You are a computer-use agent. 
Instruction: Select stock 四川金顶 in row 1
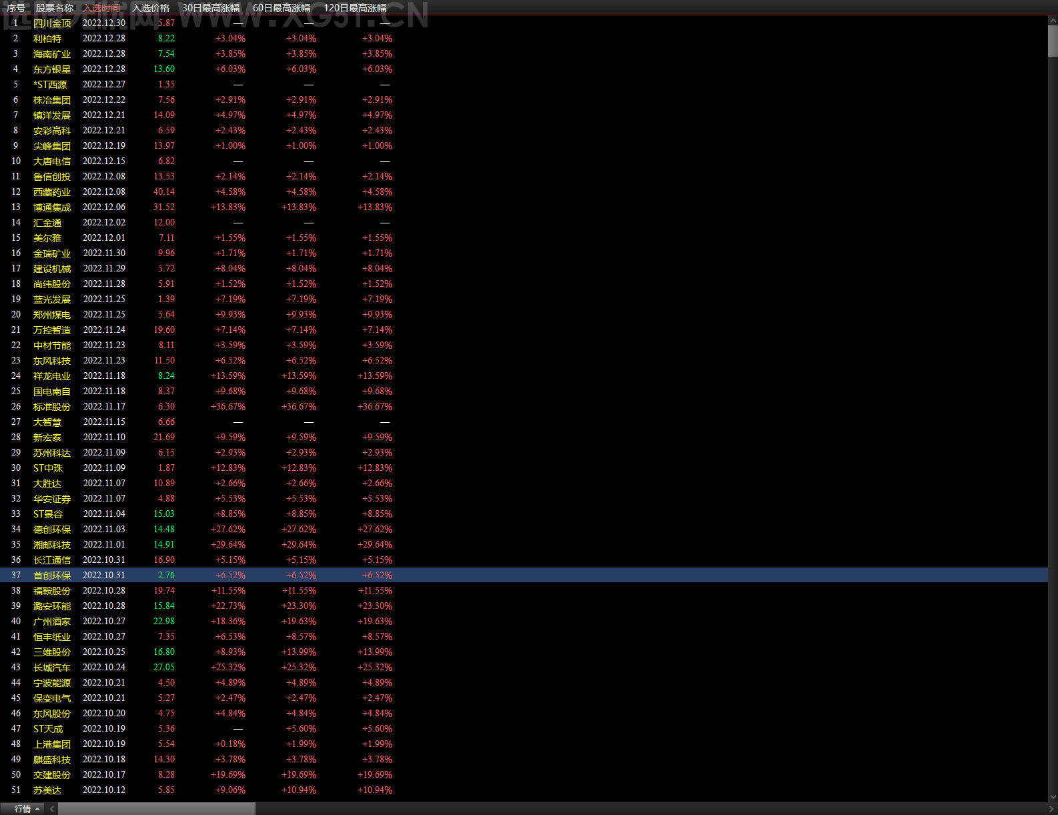point(52,23)
